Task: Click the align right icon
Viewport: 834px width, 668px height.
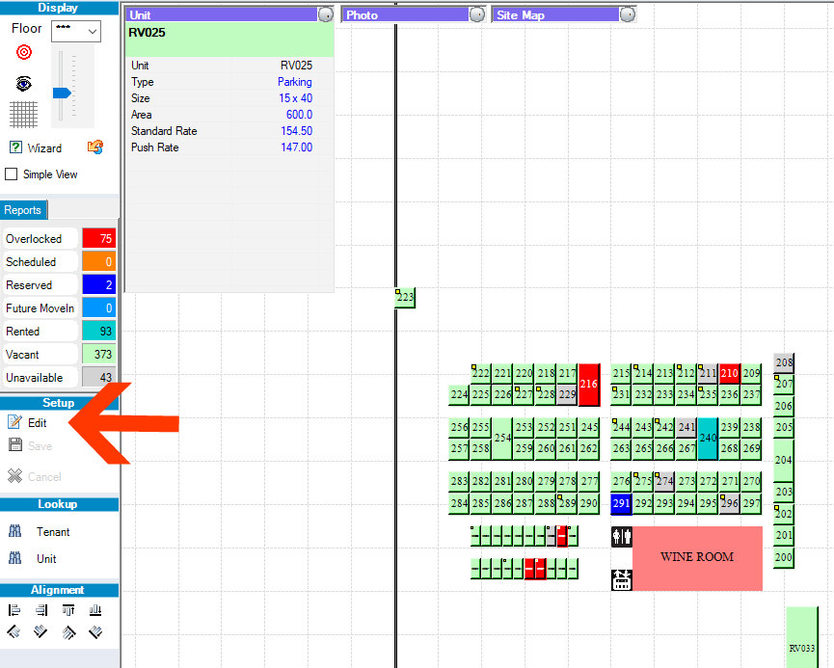Action: (x=40, y=610)
